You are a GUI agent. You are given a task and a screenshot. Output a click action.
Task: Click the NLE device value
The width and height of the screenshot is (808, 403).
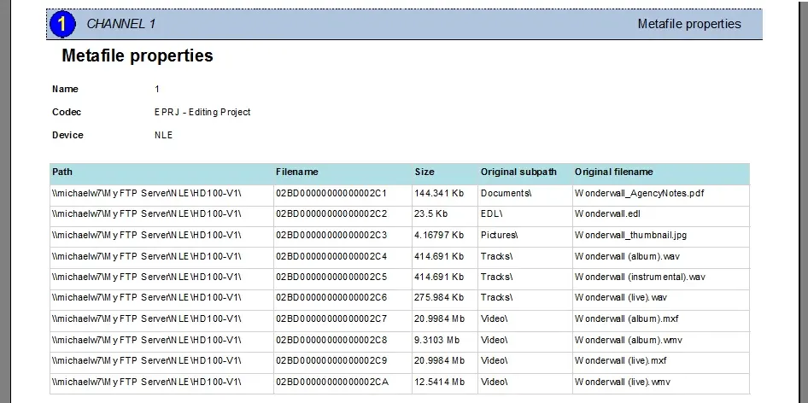click(x=163, y=135)
